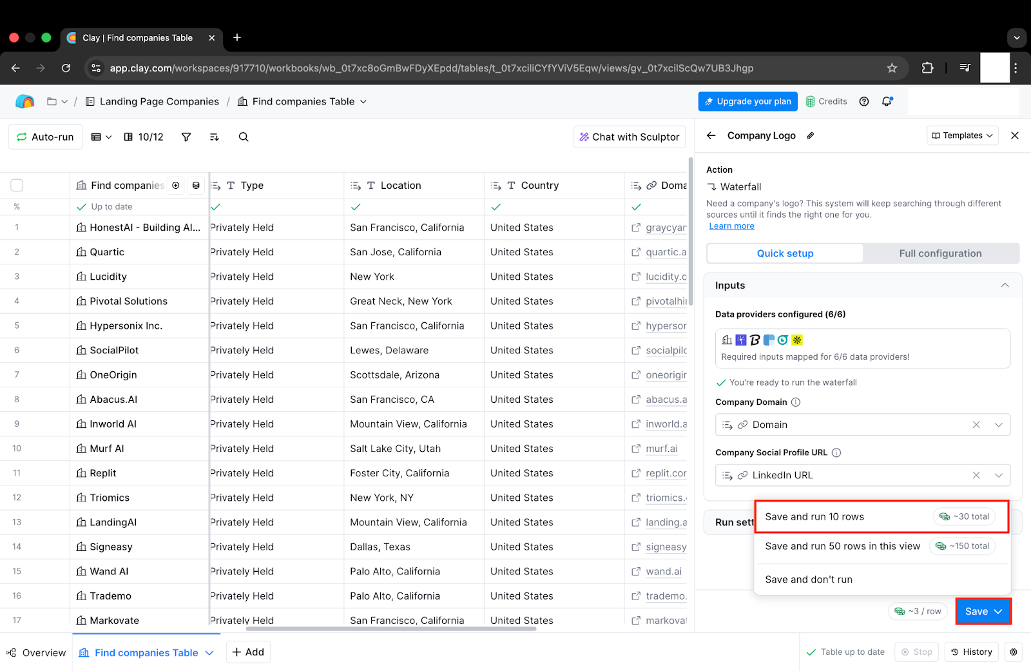Screen dimensions: 1031x671
Task: Open the Overview tab
Action: click(36, 653)
